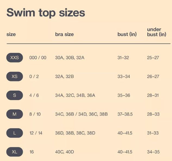
Task: Select bra sizes '32A, 32B' cell
Action: click(64, 76)
